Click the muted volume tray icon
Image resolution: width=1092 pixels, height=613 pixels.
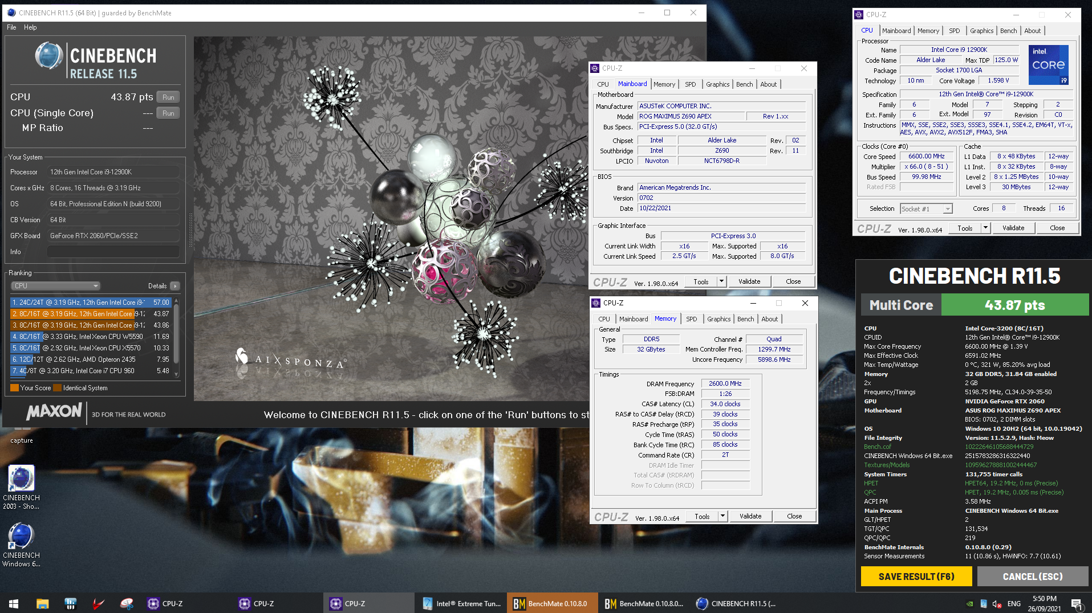point(997,603)
